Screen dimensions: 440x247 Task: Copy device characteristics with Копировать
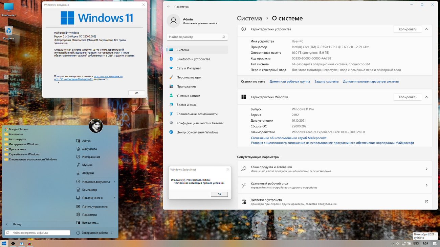[408, 29]
